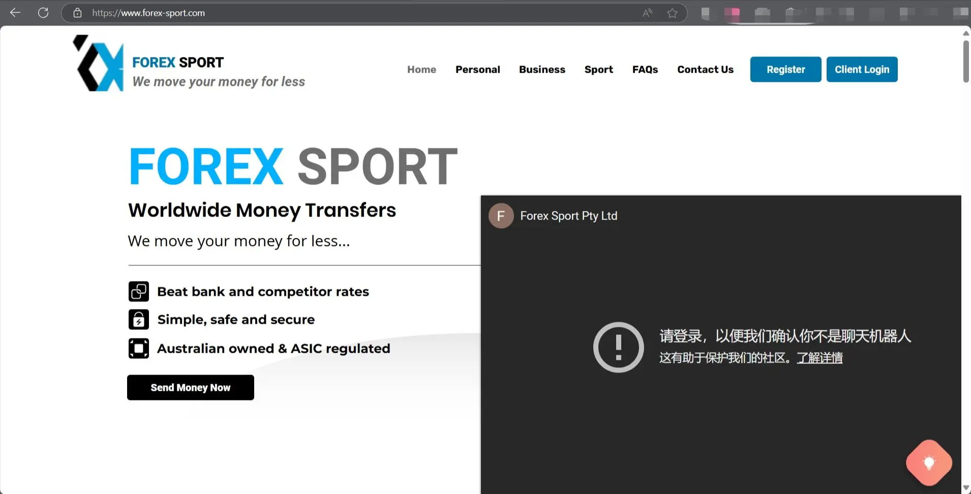Click Send Money Now button
The image size is (971, 494).
191,387
